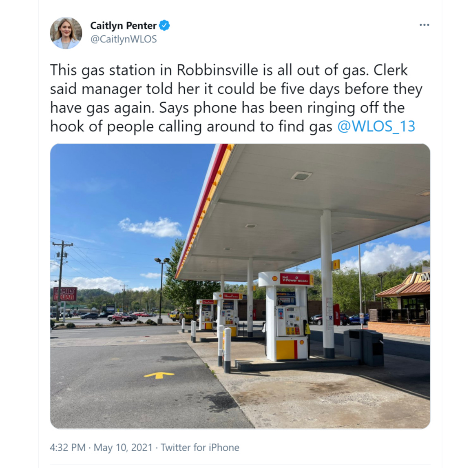Click the May 10, 2021 date
471x468 pixels.
[x=123, y=447]
